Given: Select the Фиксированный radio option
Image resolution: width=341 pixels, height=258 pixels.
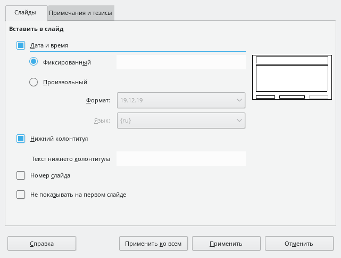Looking at the screenshot, I should pos(34,62).
